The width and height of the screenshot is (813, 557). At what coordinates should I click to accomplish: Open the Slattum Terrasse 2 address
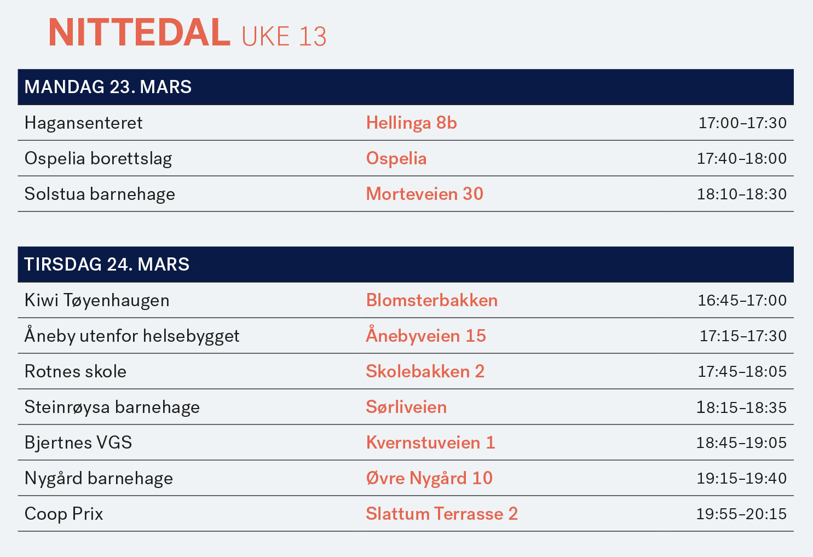[442, 514]
